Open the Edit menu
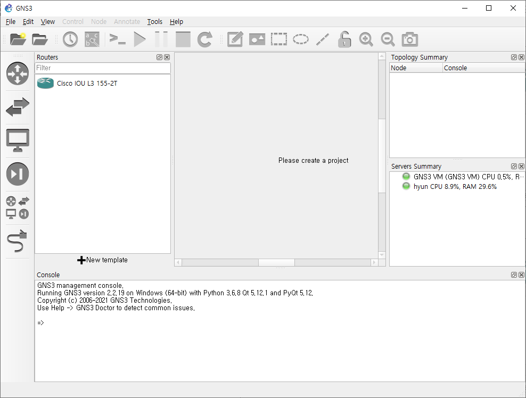This screenshot has width=526, height=398. (x=28, y=21)
